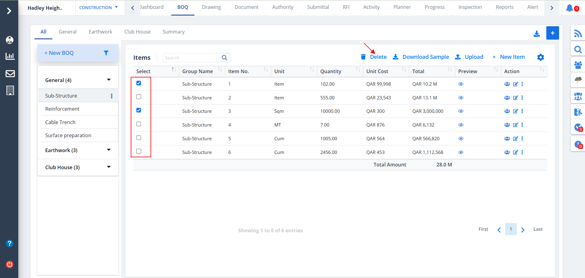Open the RSS feed icon on right panel
585x278 pixels.
click(x=578, y=33)
